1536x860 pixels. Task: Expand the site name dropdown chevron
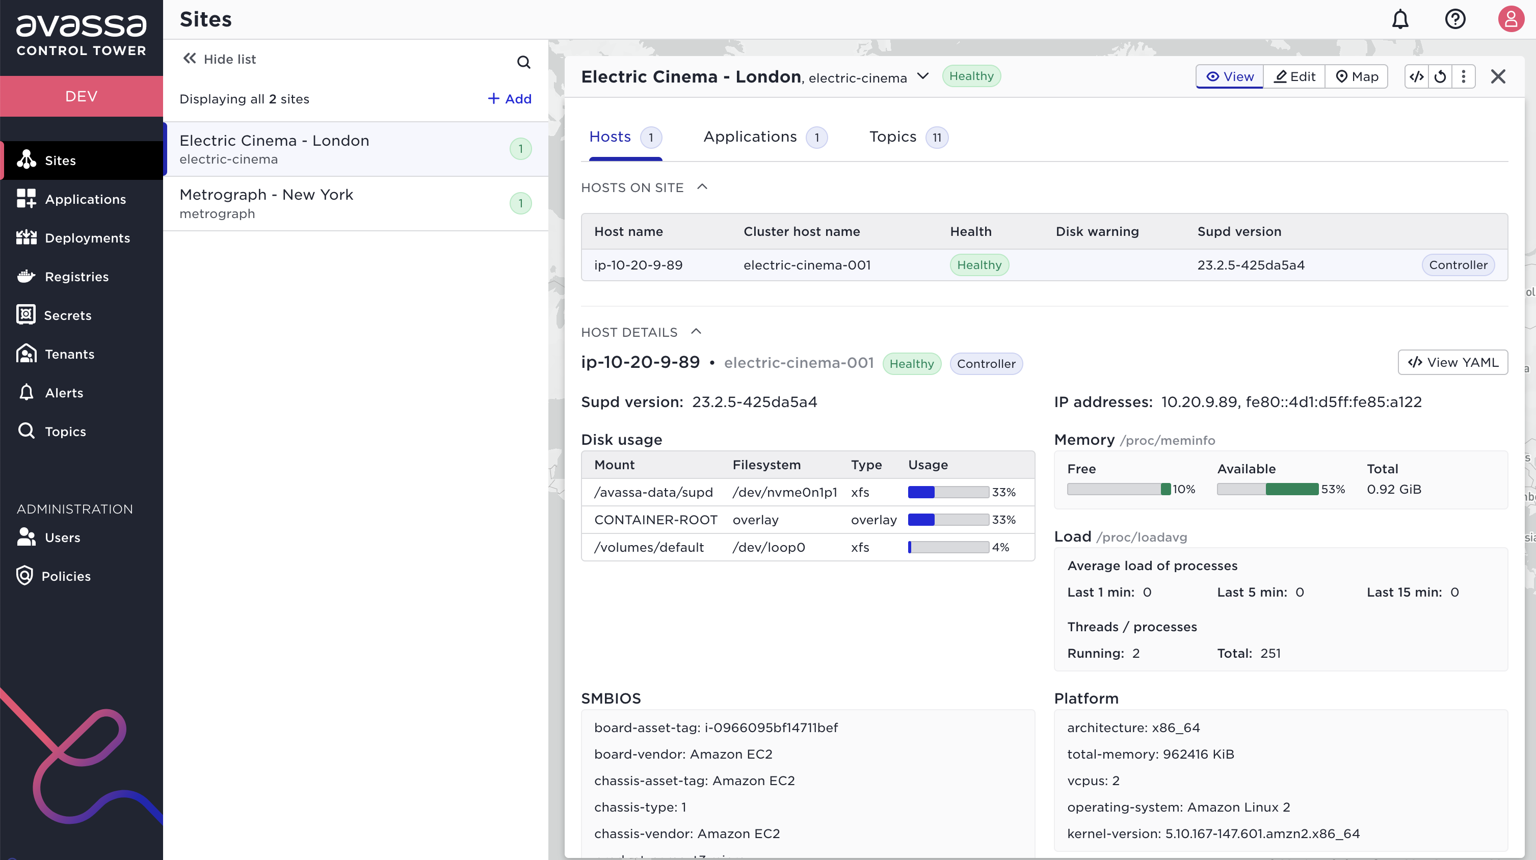(x=922, y=76)
